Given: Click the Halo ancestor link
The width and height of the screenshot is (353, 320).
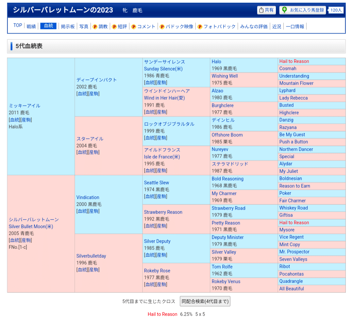Looking at the screenshot, I should [216, 62].
